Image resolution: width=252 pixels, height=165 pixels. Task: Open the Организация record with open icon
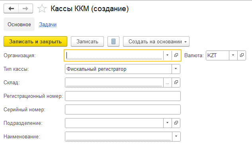[x=176, y=55]
